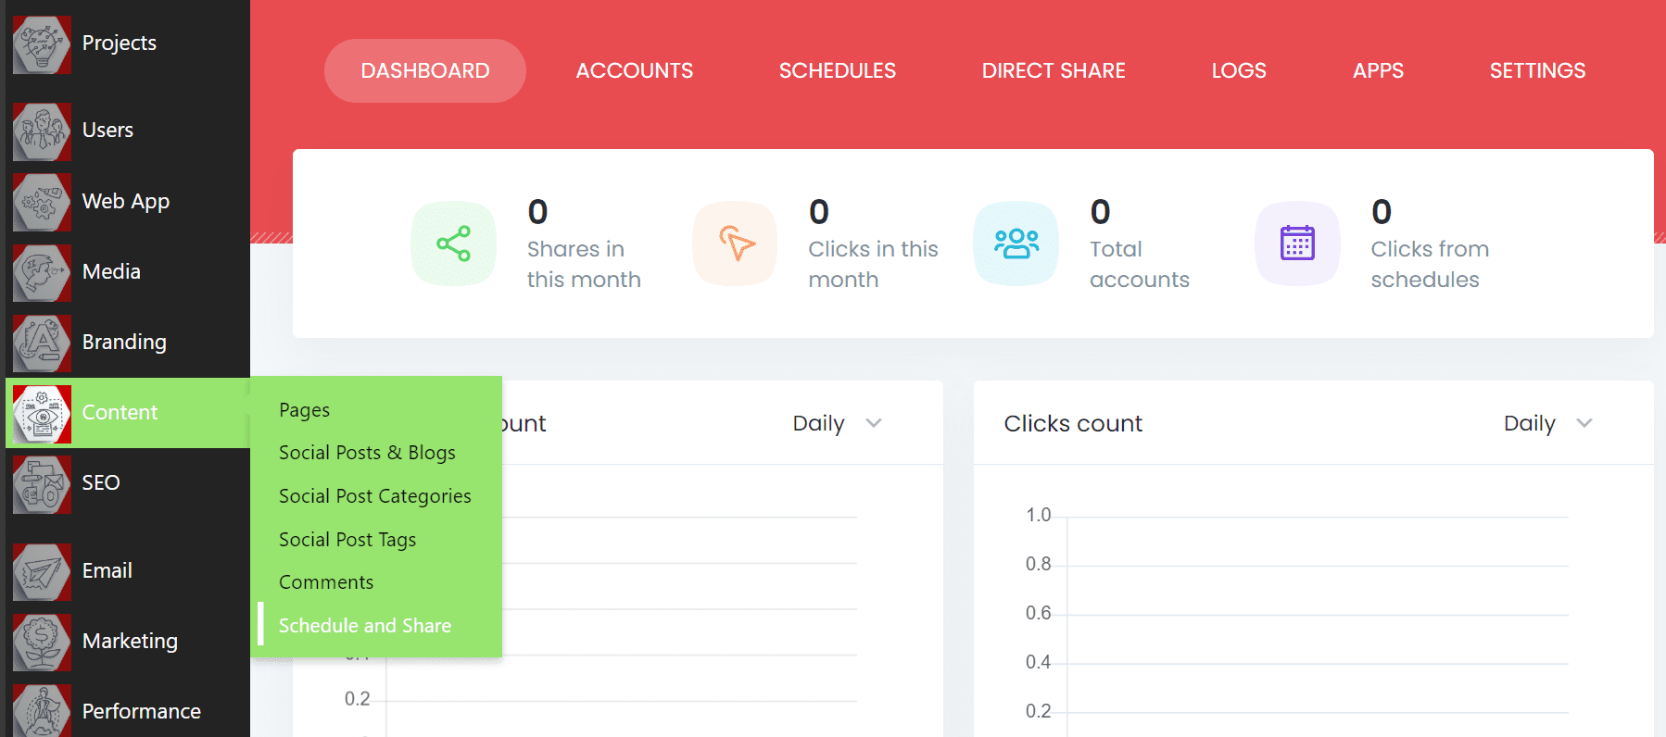Select the Marketing sidebar icon
1666x737 pixels.
pyautogui.click(x=42, y=642)
